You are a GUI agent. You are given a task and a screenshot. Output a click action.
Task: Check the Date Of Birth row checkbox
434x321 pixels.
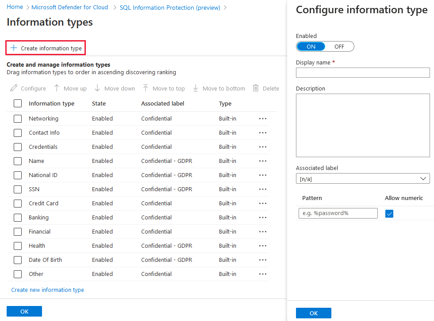pyautogui.click(x=18, y=260)
